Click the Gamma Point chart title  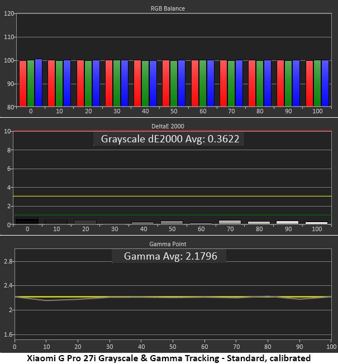click(168, 244)
